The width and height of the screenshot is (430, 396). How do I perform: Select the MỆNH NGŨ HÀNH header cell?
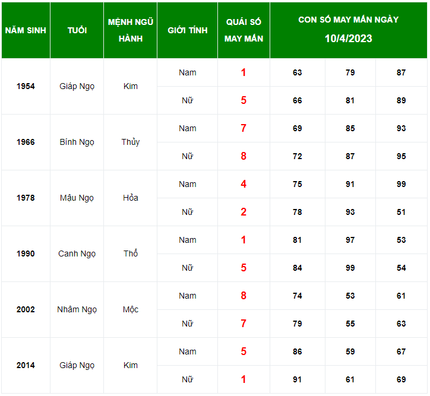click(131, 30)
